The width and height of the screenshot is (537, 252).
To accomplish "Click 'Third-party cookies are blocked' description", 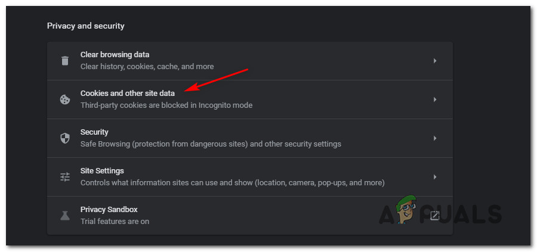I will pyautogui.click(x=166, y=105).
